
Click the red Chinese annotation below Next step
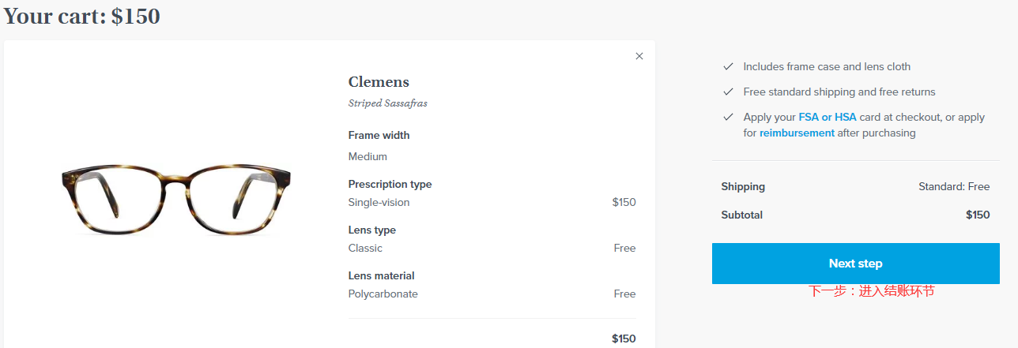point(871,291)
